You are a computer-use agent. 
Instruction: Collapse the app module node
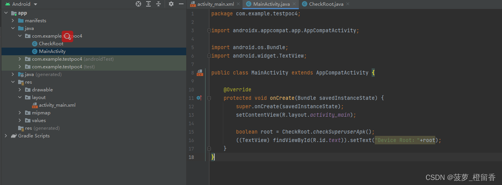6,13
